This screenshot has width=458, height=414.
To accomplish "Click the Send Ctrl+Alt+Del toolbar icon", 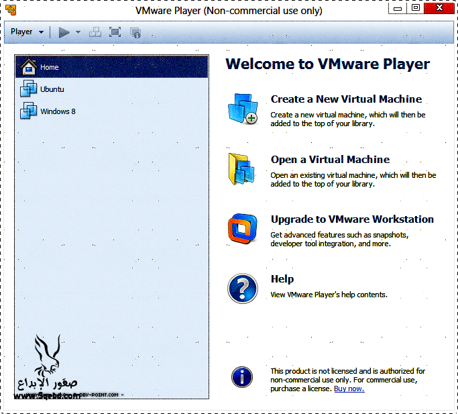I will [96, 32].
